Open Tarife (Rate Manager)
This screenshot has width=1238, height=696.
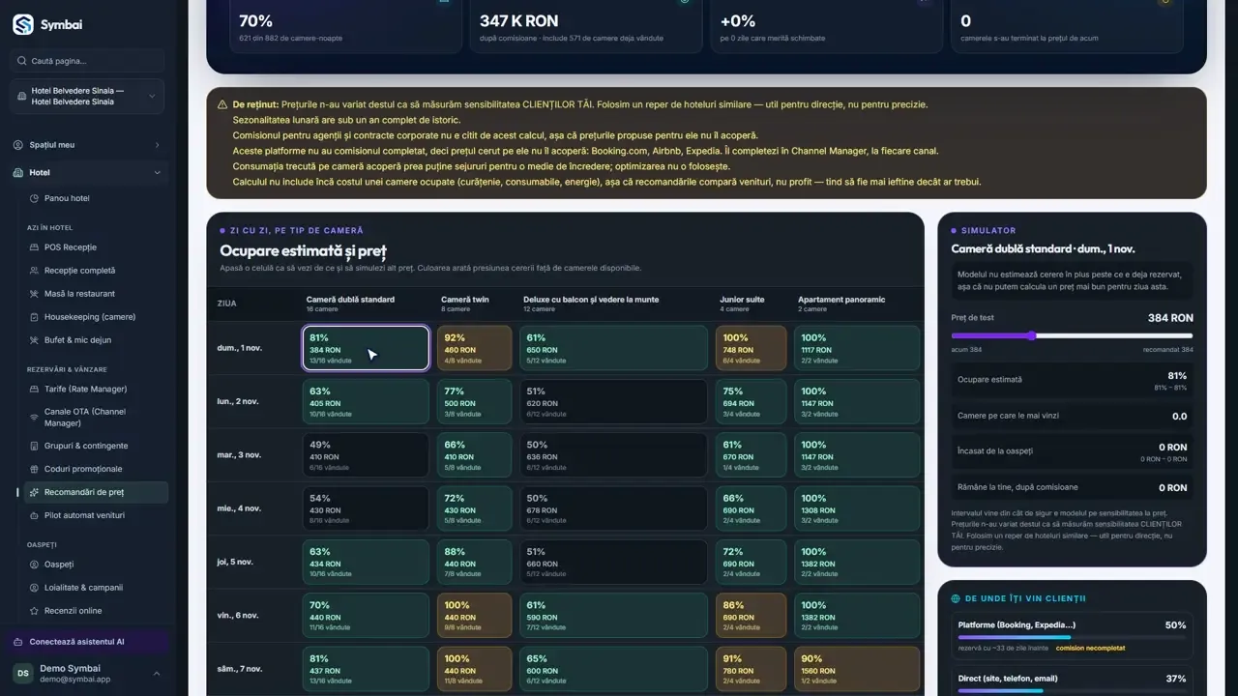click(85, 389)
